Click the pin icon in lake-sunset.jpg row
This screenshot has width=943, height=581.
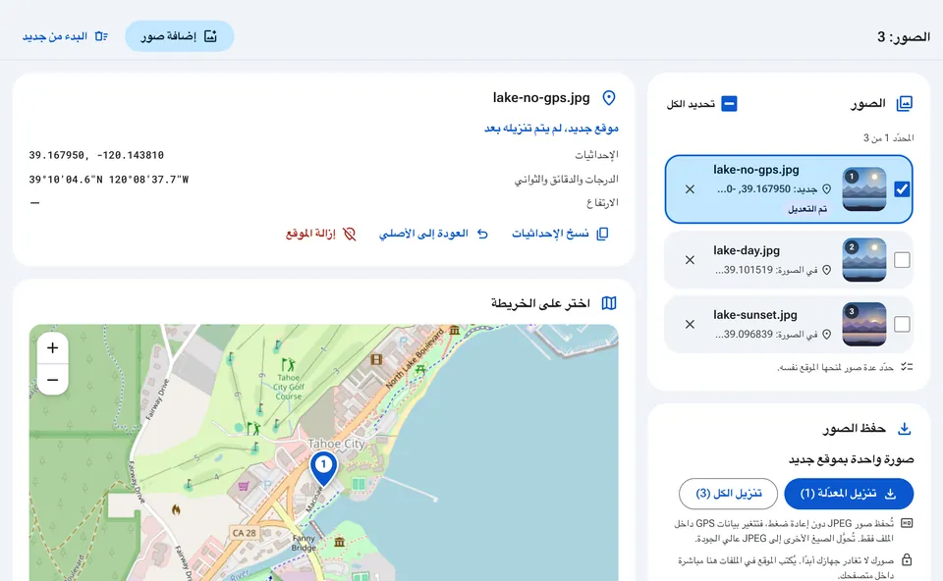pyautogui.click(x=827, y=335)
